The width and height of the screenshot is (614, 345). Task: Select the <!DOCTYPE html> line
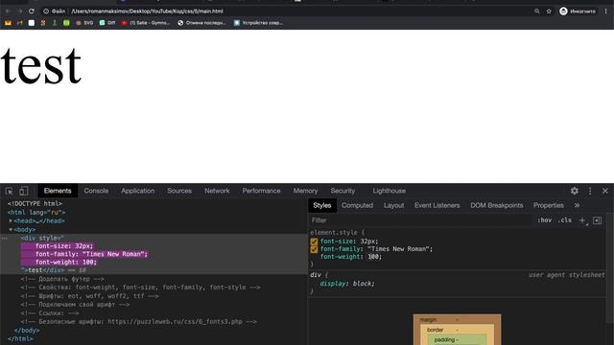coord(35,204)
